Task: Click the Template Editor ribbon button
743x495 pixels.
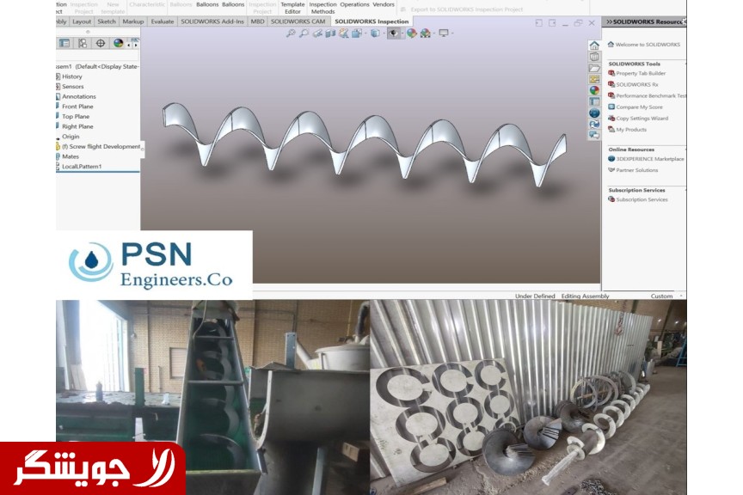Action: point(292,8)
